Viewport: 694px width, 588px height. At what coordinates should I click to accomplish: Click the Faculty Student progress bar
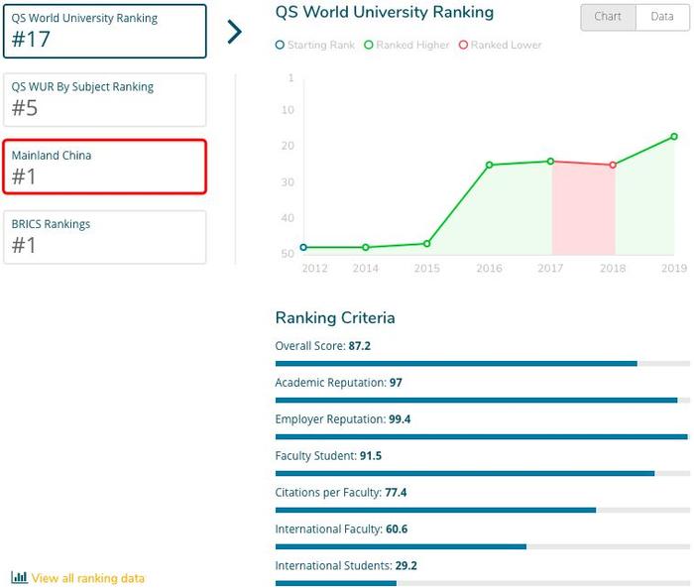coord(483,473)
